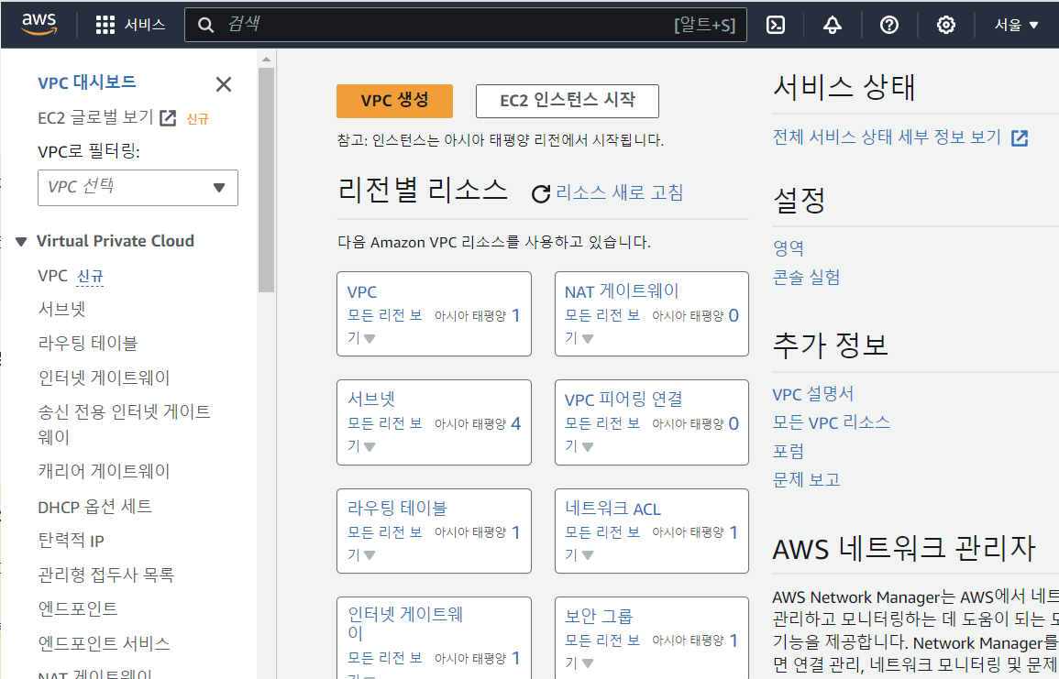Close the VPC sidebar with the X

coord(224,84)
